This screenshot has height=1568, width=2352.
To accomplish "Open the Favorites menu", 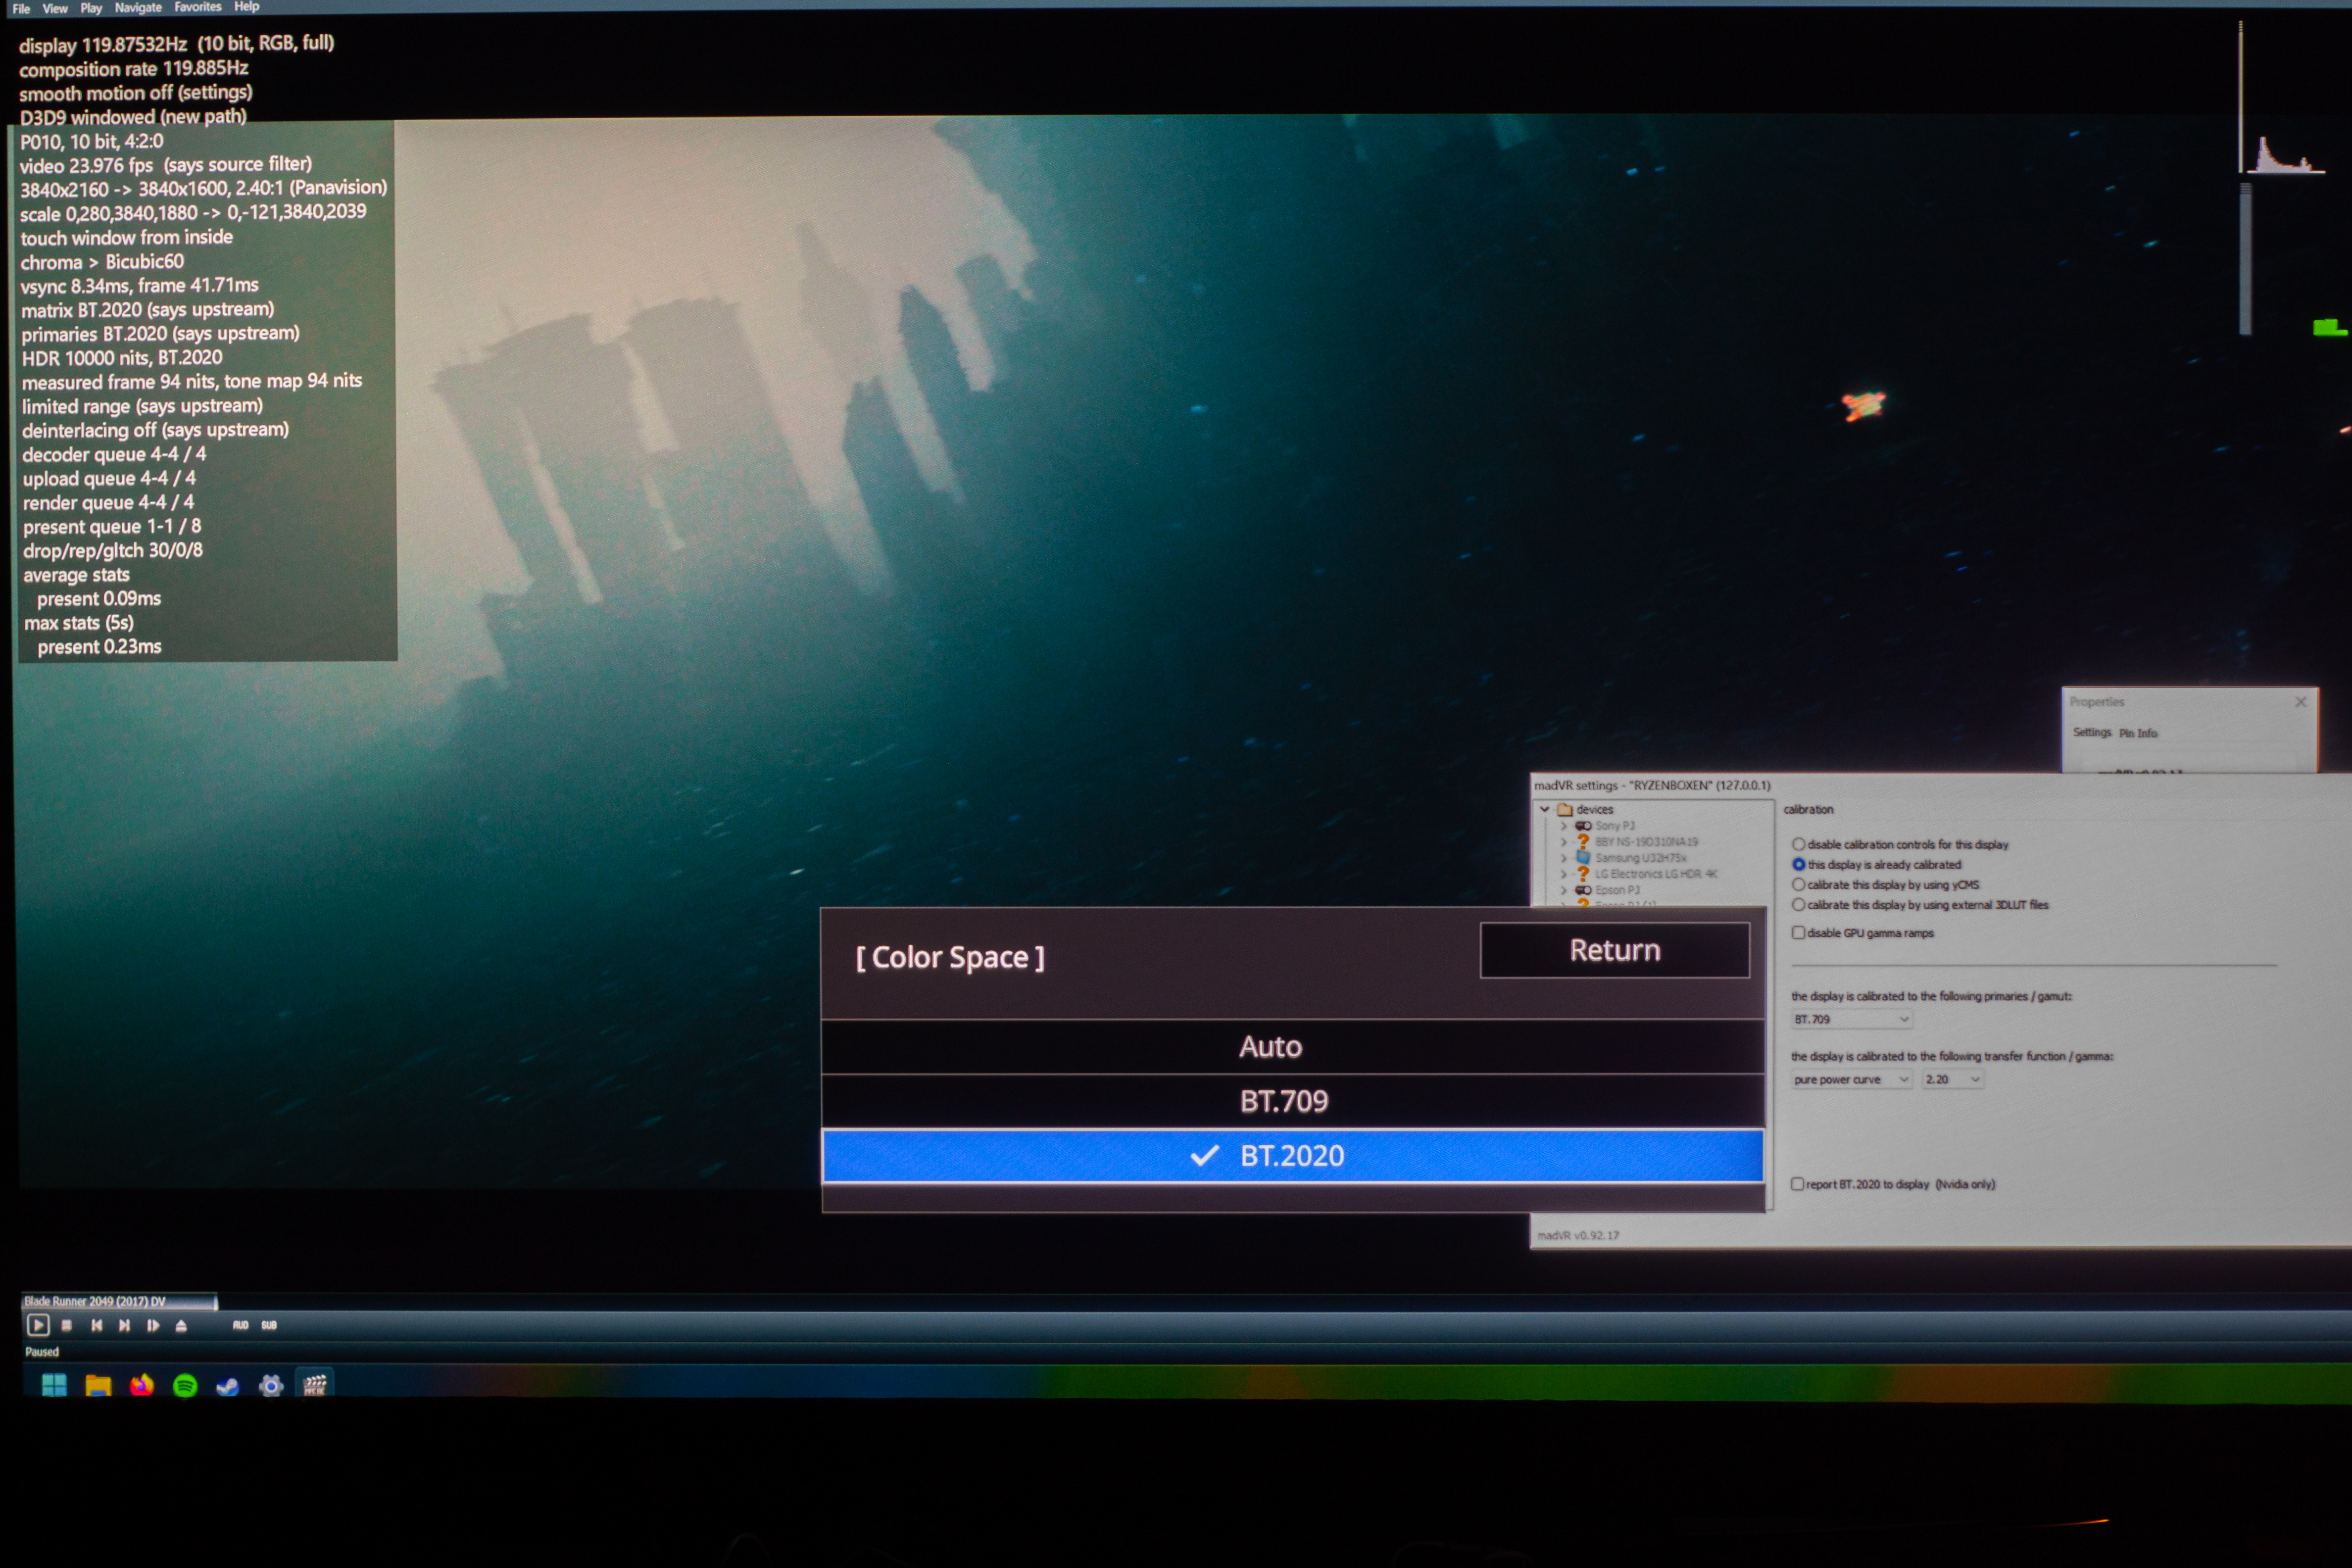I will point(197,7).
